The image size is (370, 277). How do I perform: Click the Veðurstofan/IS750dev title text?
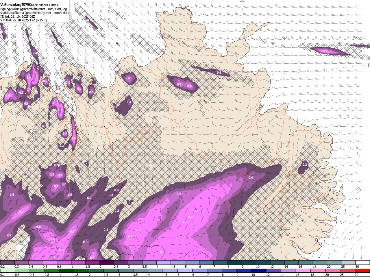coord(19,5)
